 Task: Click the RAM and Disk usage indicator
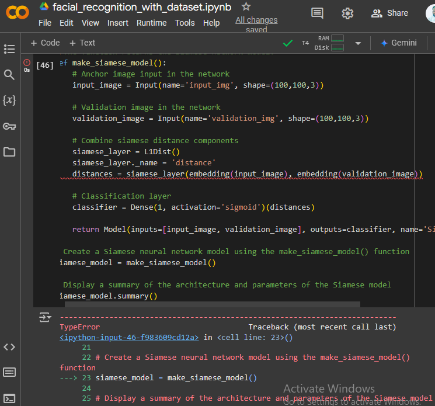coord(329,43)
